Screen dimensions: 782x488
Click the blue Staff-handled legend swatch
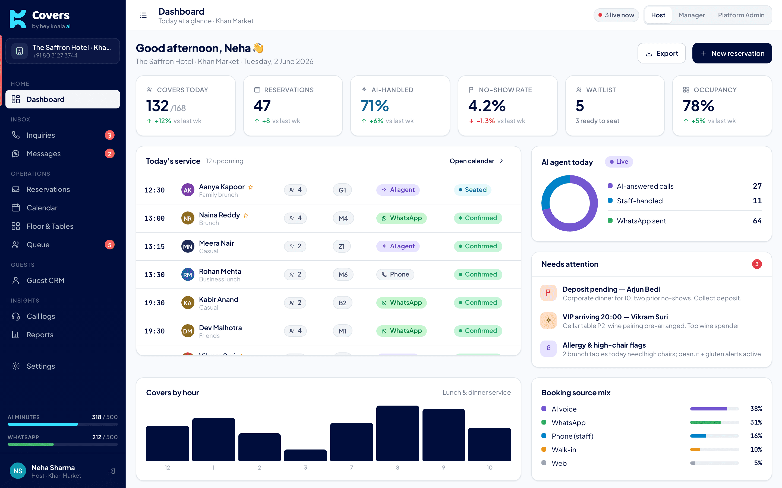coord(610,200)
